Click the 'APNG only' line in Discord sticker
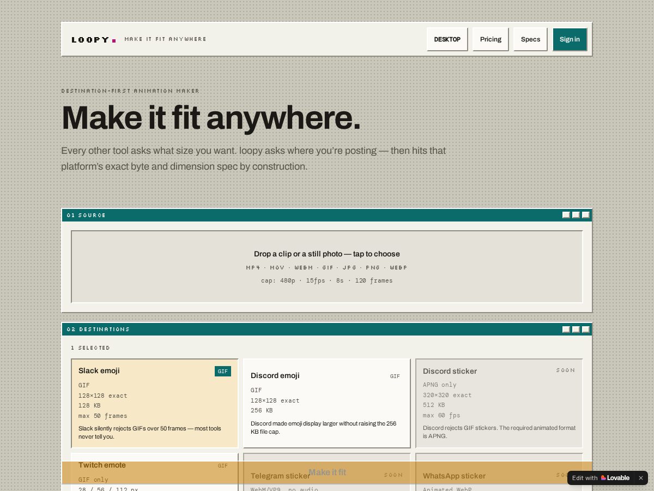Image resolution: width=654 pixels, height=491 pixels. tap(440, 385)
